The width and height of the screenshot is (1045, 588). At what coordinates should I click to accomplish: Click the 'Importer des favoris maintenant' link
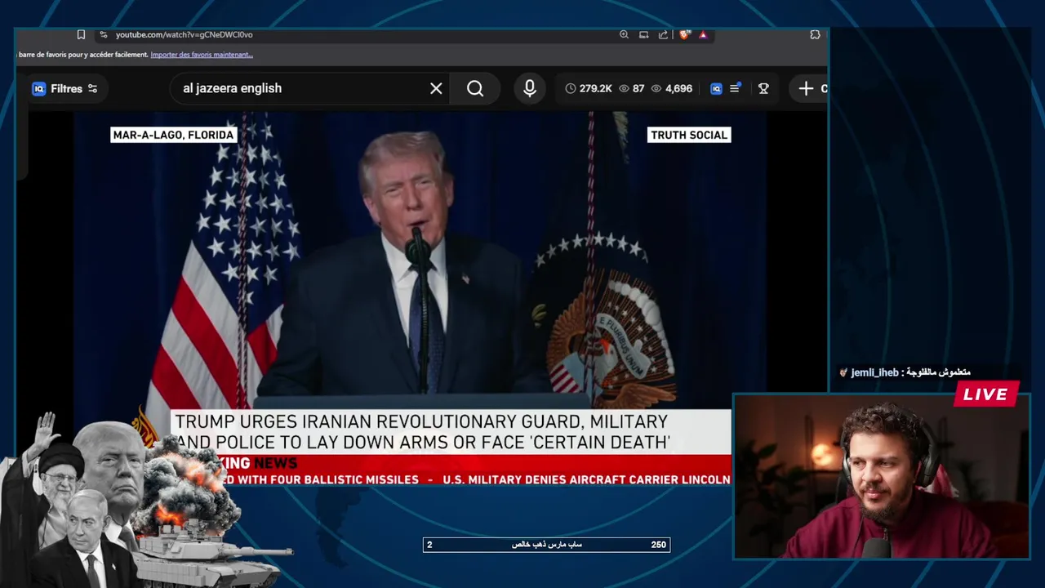coord(202,55)
